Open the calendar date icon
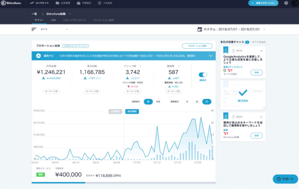 pyautogui.click(x=200, y=29)
